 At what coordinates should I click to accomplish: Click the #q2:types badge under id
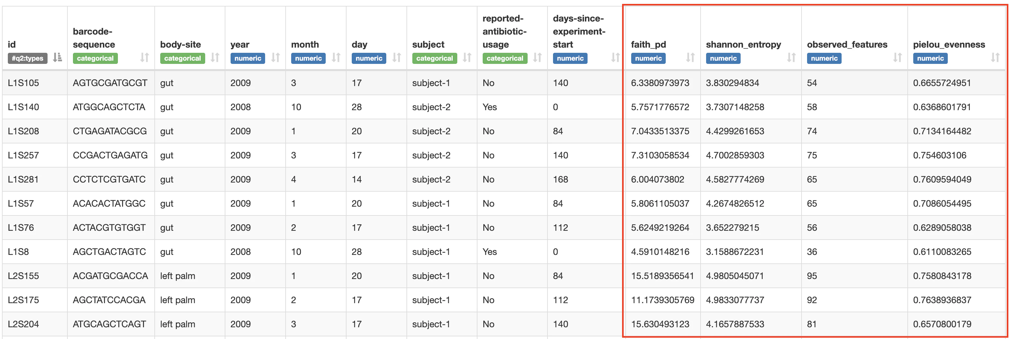pos(27,58)
